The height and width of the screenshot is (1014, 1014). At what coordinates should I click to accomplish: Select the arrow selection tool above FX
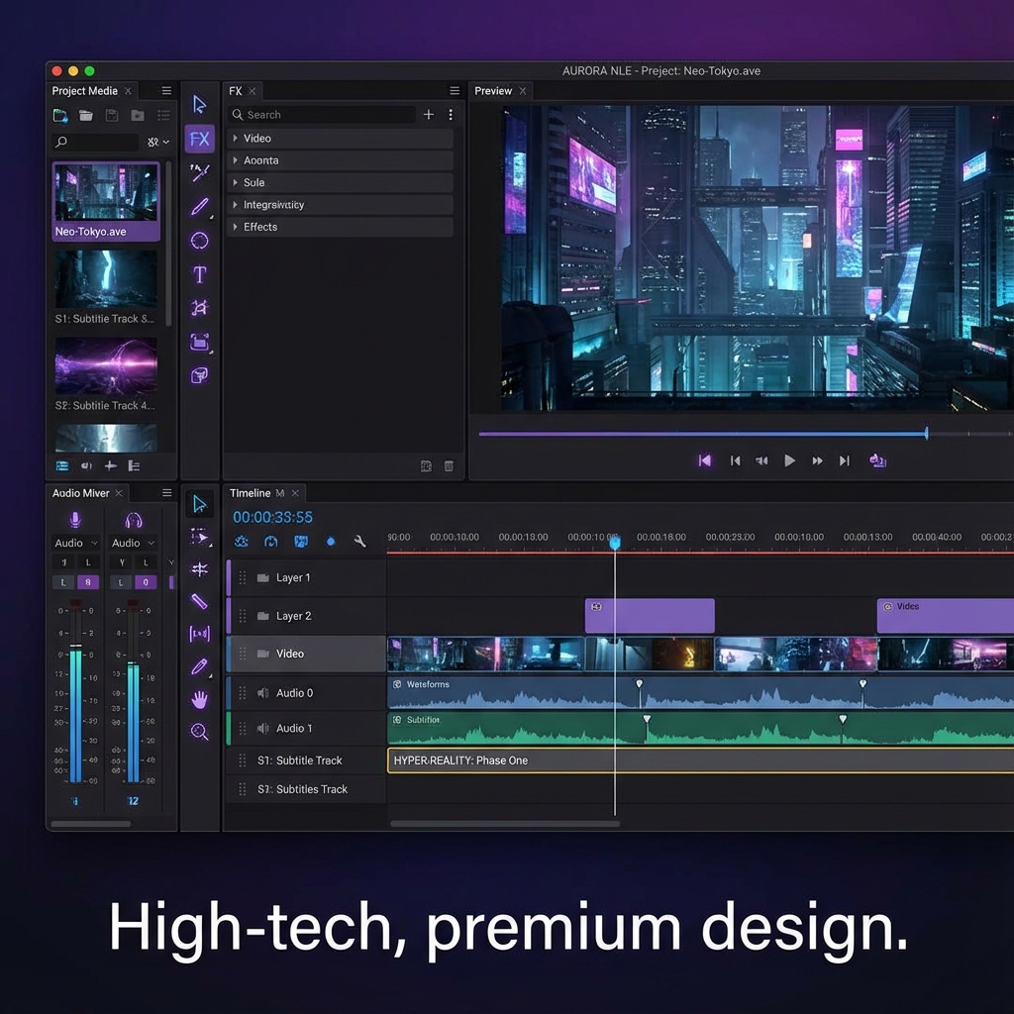[199, 105]
